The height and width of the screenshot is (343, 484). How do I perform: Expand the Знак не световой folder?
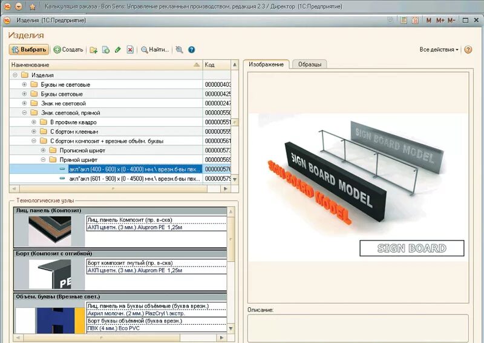24,103
